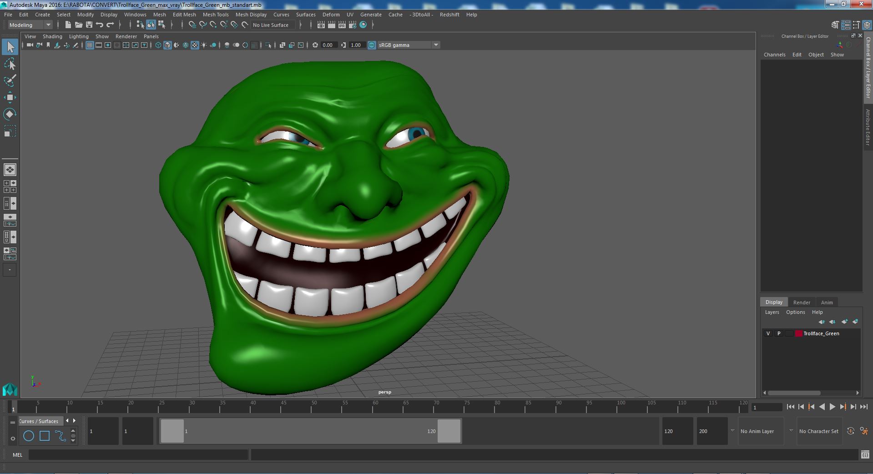The image size is (873, 474).
Task: Open viewport Shading menu
Action: (x=52, y=36)
